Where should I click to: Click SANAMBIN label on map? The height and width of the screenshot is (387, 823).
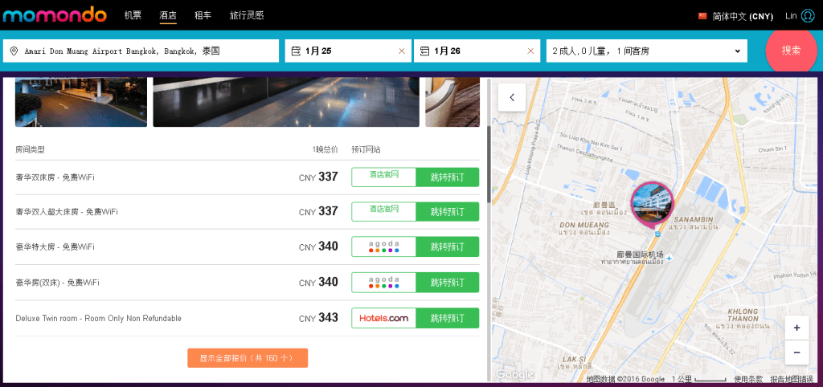tap(694, 219)
